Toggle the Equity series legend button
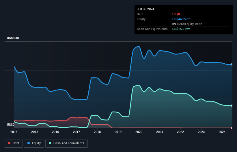The image size is (237, 152). pos(34,143)
